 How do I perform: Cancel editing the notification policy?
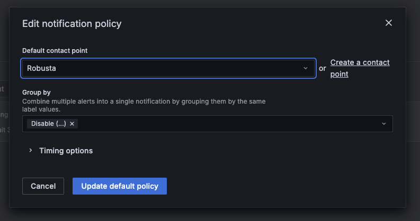pos(43,186)
